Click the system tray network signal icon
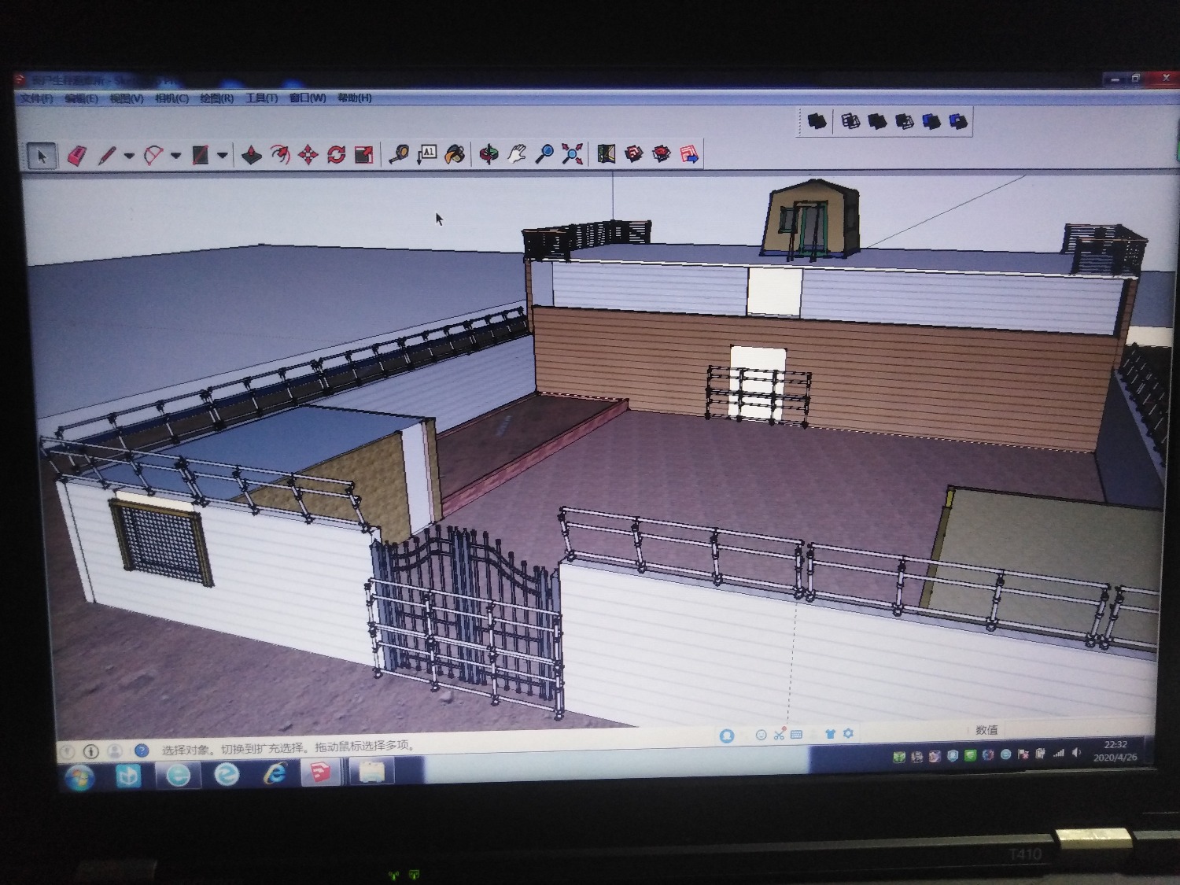Screen dimensions: 1180x885 tap(1059, 754)
